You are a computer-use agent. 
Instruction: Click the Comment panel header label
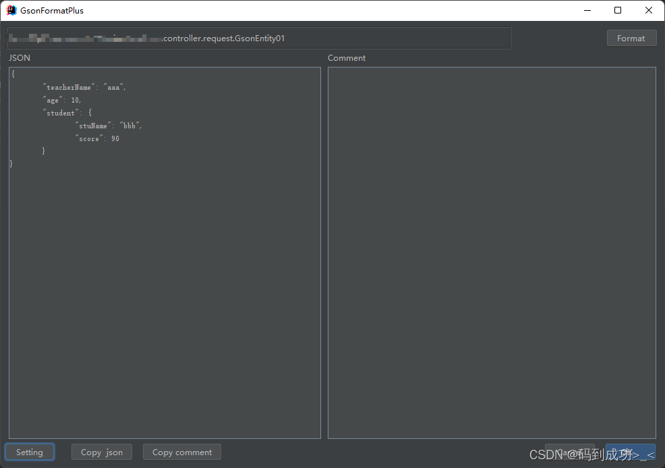click(x=347, y=57)
